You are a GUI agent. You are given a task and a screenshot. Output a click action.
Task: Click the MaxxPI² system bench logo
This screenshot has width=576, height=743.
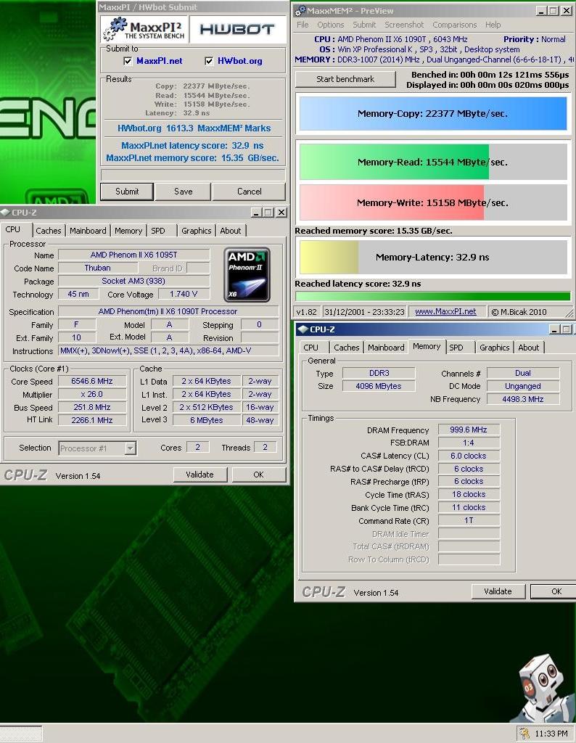point(144,29)
